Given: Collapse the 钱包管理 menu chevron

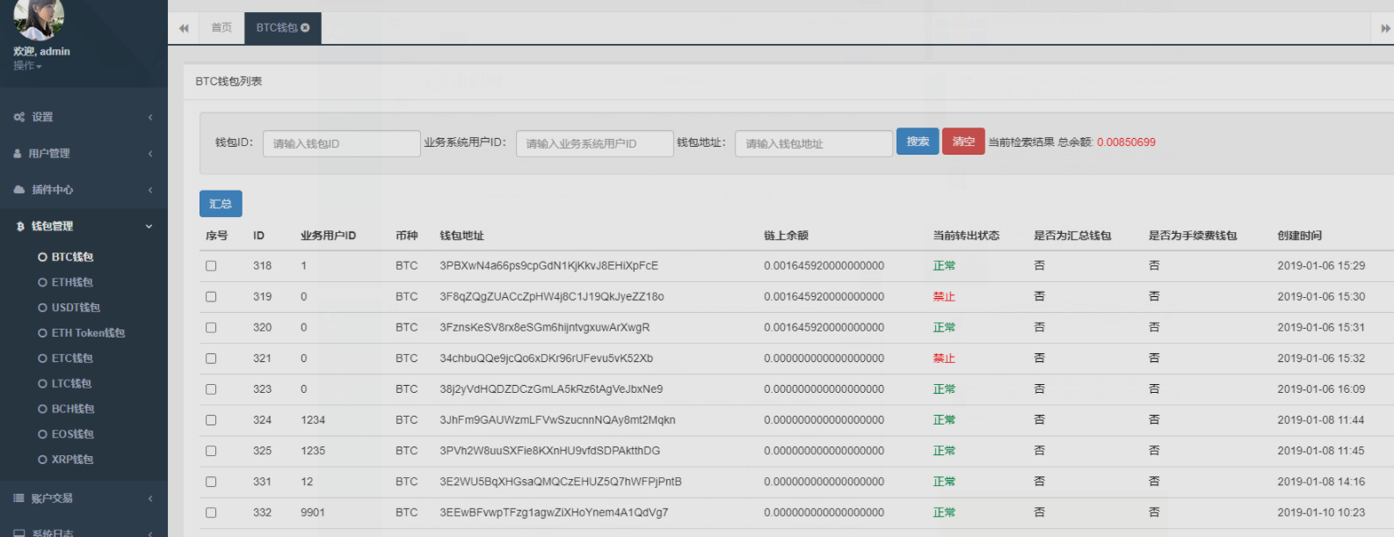Looking at the screenshot, I should point(149,227).
